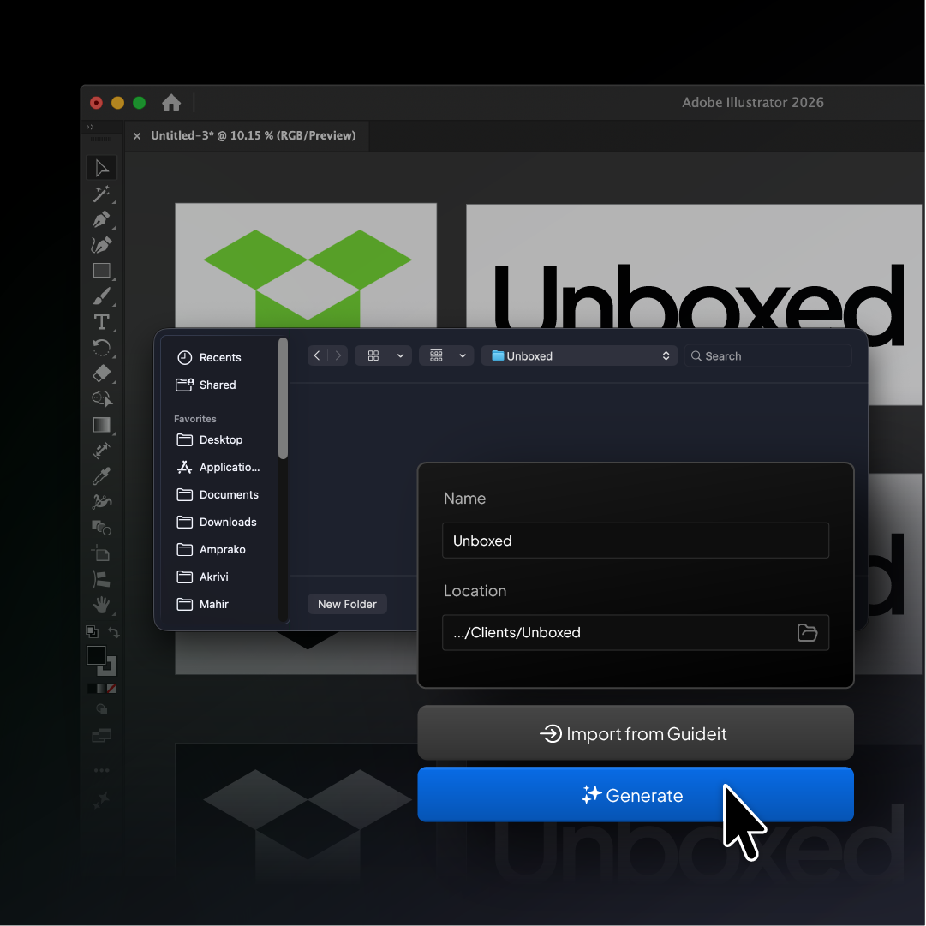Viewport: 926px width, 926px height.
Task: Click the blue Generate button
Action: [x=636, y=795]
